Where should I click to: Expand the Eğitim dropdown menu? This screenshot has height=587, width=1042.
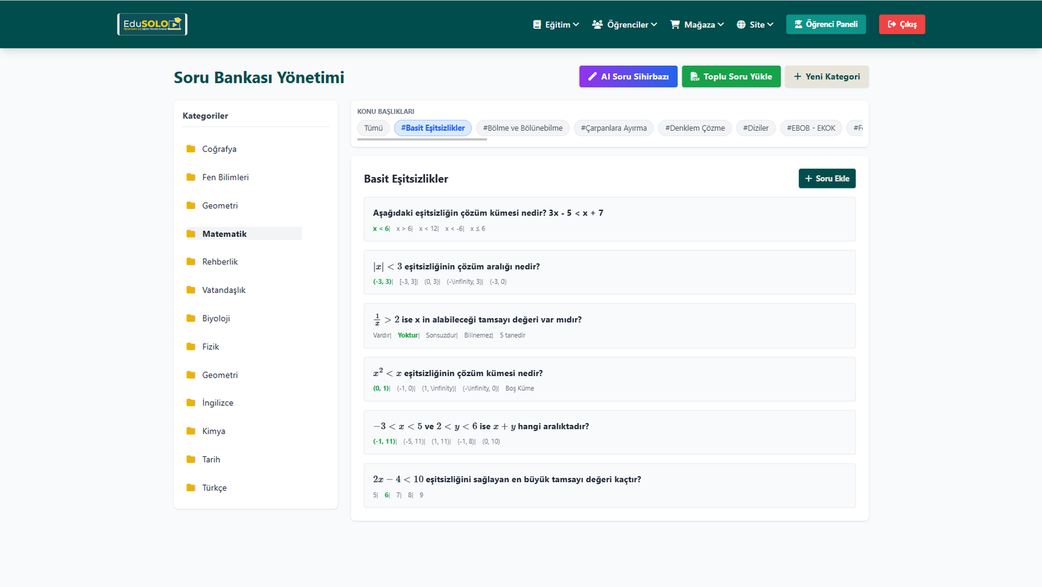556,25
